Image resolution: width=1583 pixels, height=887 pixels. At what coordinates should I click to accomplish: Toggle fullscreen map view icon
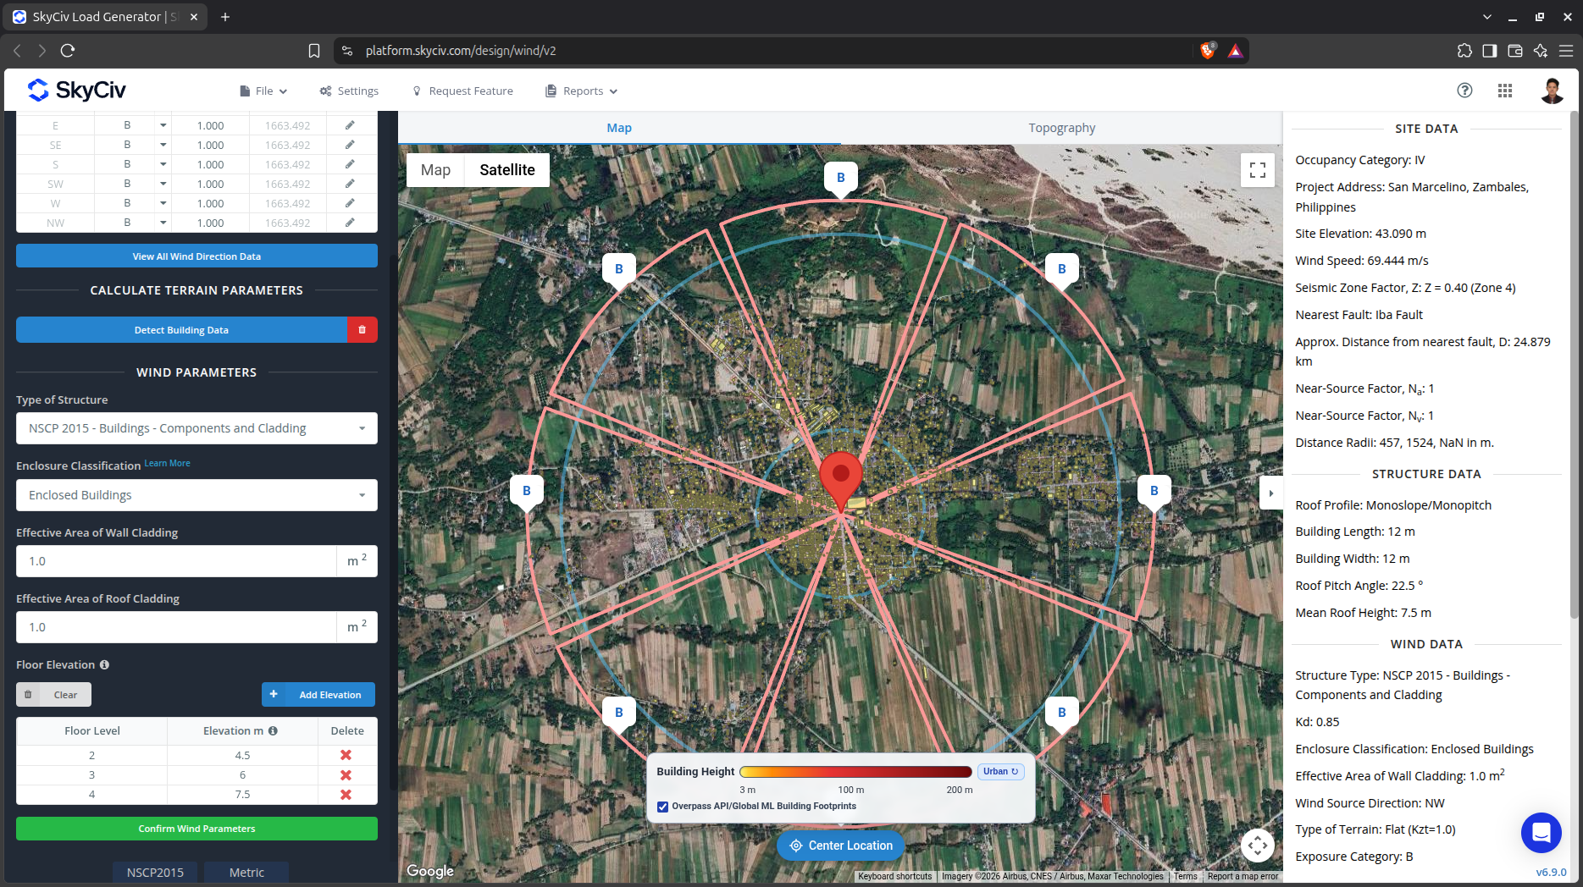coord(1258,170)
